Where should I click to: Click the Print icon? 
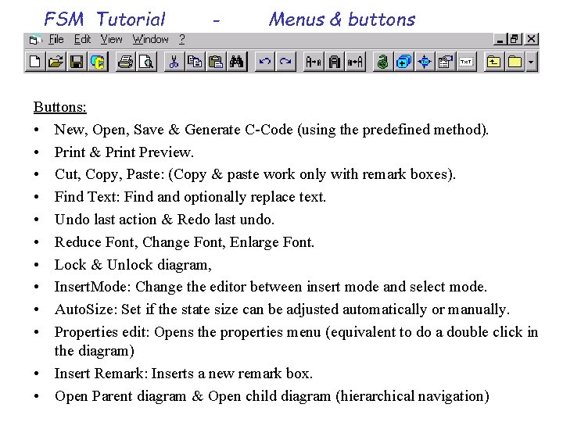pyautogui.click(x=126, y=62)
